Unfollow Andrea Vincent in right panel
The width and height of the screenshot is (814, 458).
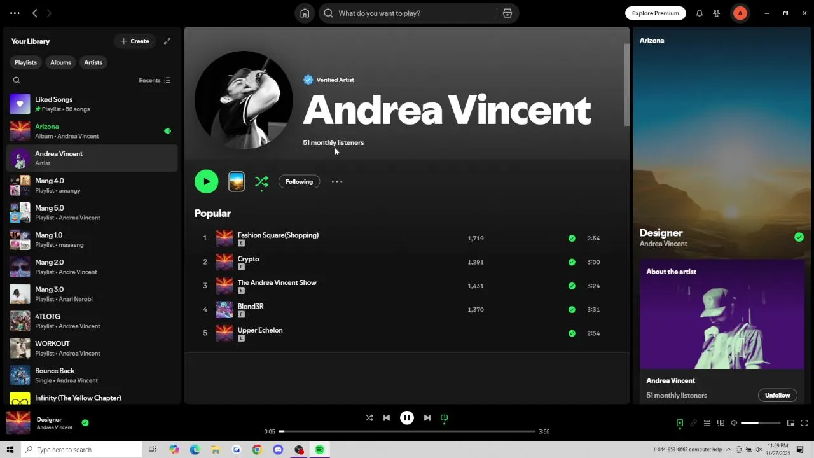click(x=777, y=396)
